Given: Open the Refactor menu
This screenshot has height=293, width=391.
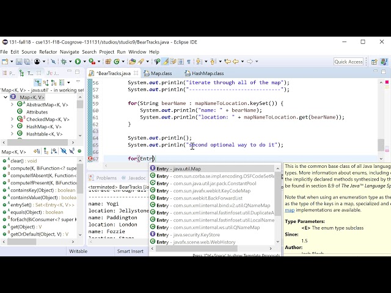Looking at the screenshot, I should (x=48, y=52).
